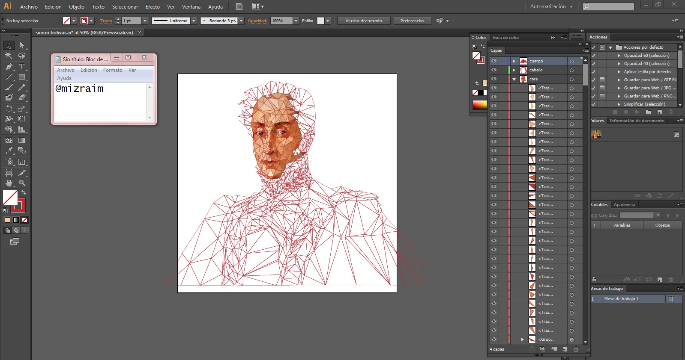Hide the cuerpo layer
The height and width of the screenshot is (360, 685).
[x=494, y=61]
